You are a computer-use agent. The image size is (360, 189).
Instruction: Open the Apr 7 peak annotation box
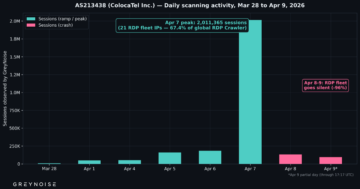tap(182, 25)
